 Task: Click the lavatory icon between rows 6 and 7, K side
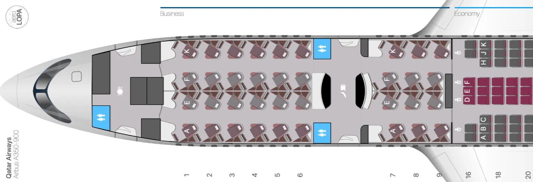tap(322, 49)
